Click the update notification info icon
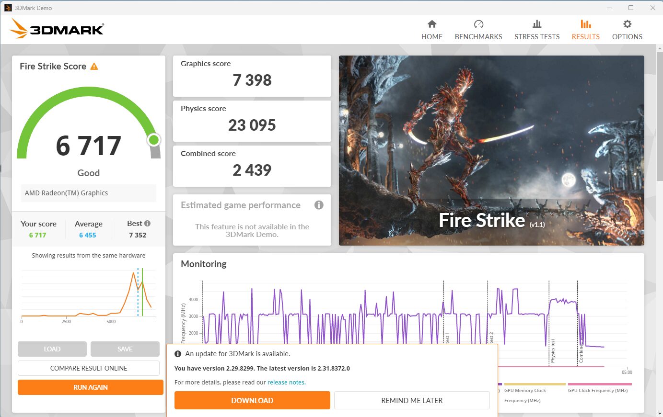 (x=178, y=354)
